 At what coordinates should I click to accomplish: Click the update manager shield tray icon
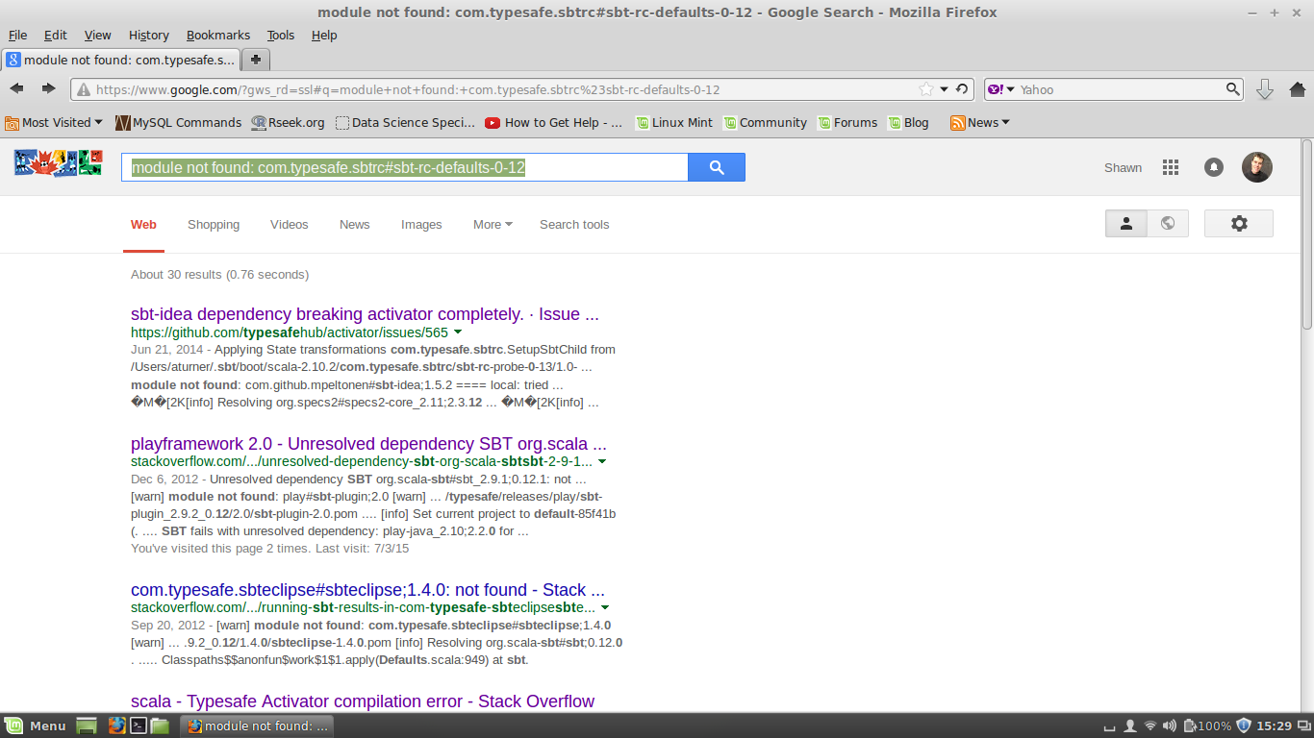[1244, 726]
